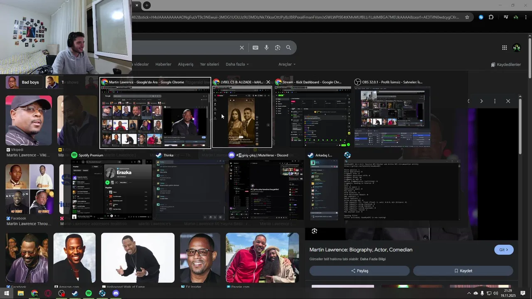Image resolution: width=532 pixels, height=299 pixels.
Task: Show hidden system tray icons
Action: pos(469,294)
